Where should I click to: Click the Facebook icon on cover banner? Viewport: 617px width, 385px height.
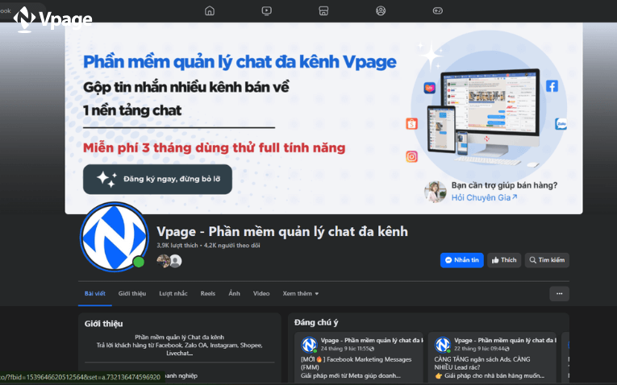tap(552, 86)
